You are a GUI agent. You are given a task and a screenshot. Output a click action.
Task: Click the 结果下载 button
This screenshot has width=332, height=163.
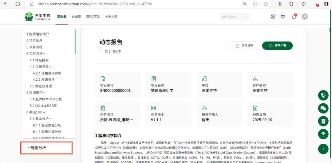tap(277, 45)
